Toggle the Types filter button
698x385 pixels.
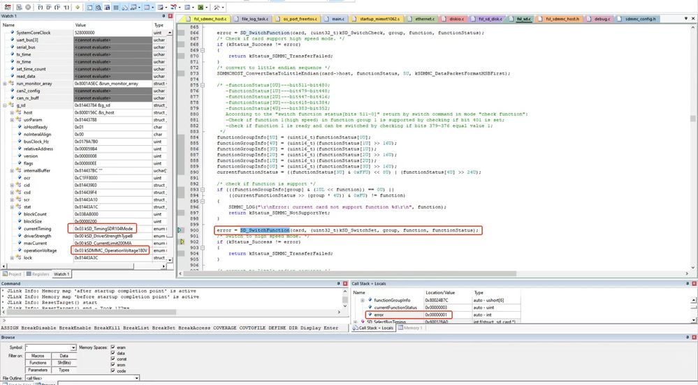pos(64,370)
